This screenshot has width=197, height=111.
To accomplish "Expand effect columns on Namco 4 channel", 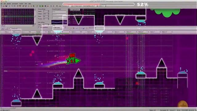I will [124, 32].
